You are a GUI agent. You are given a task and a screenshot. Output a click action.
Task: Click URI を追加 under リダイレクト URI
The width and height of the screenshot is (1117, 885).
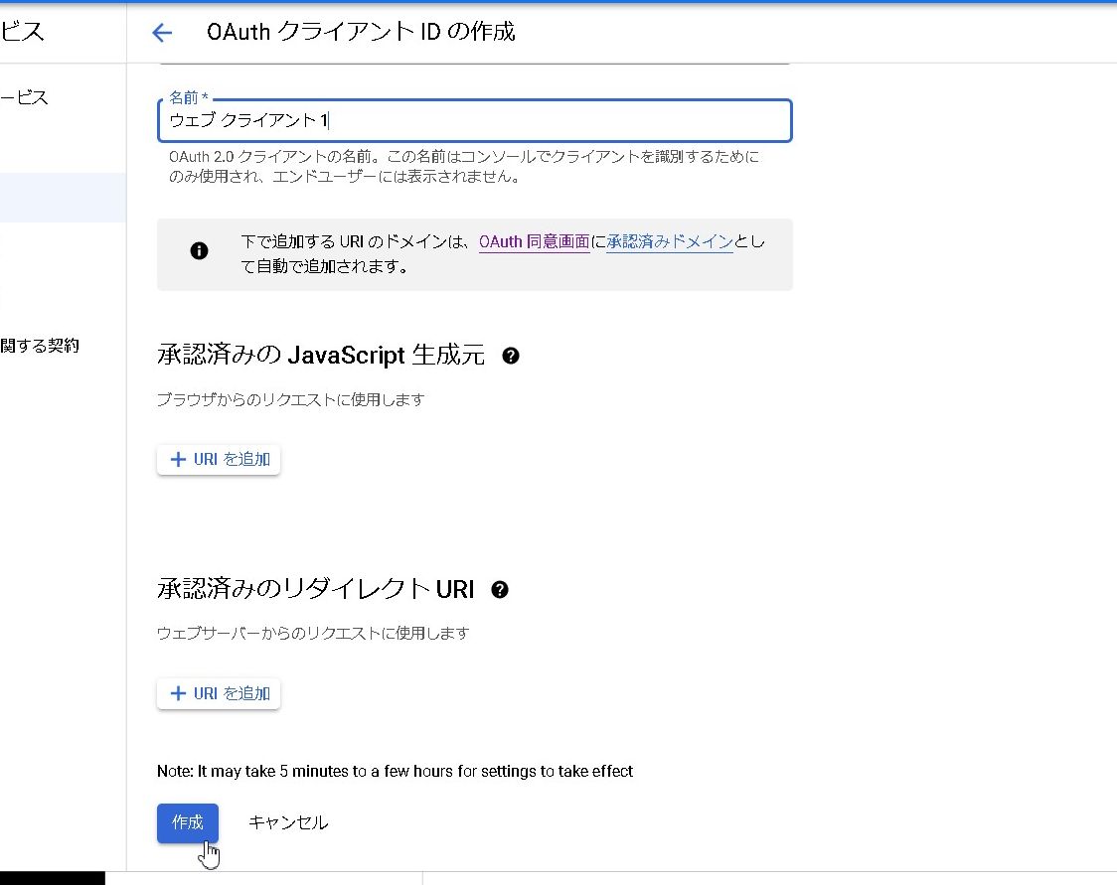pyautogui.click(x=219, y=693)
